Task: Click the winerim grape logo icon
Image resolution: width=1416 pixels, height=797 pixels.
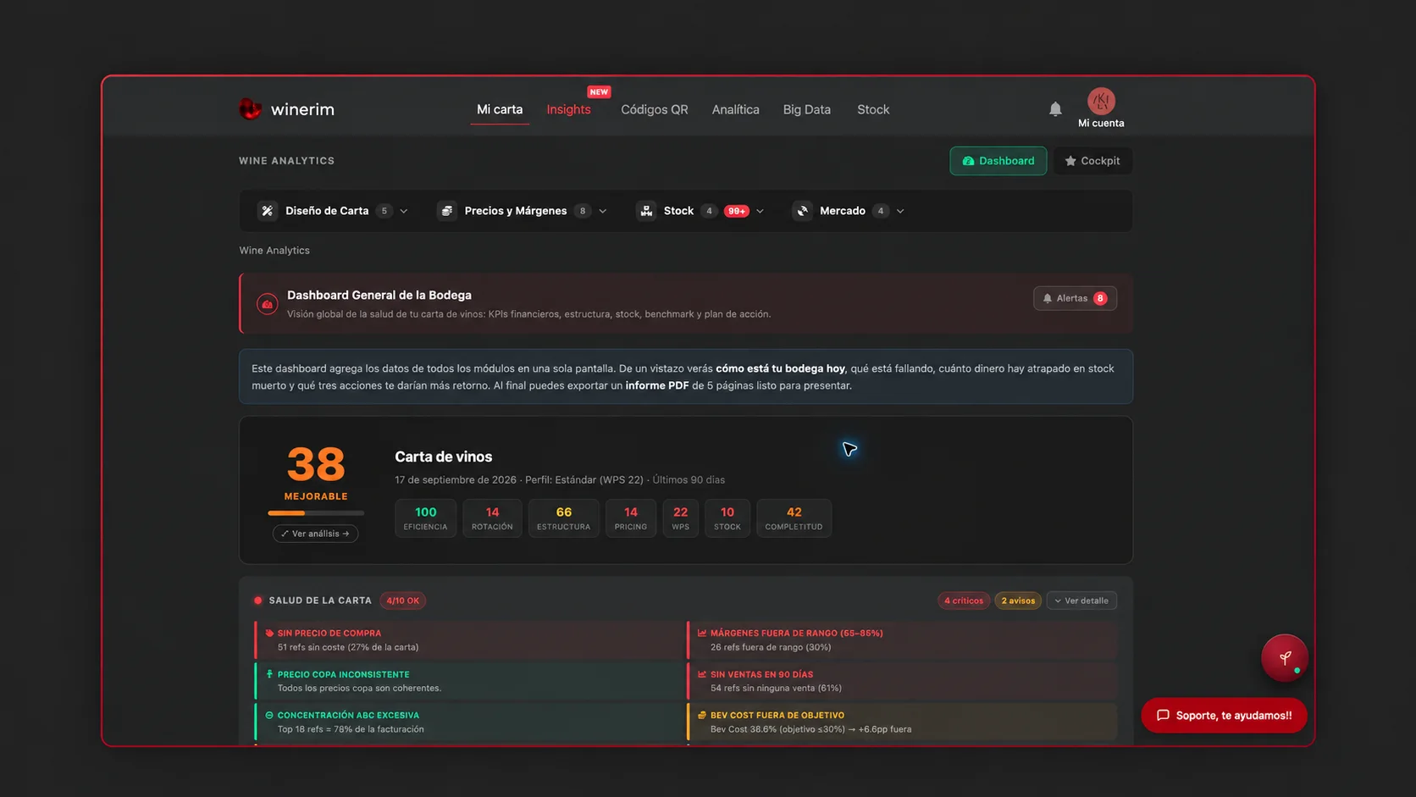Action: 250,109
